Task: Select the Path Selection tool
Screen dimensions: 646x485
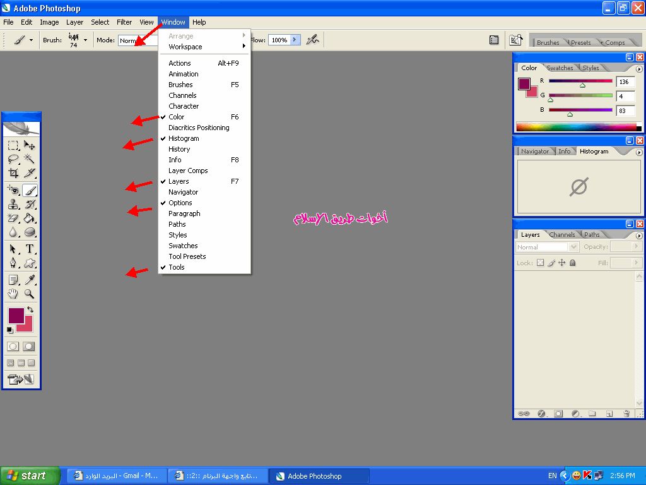Action: click(x=13, y=249)
